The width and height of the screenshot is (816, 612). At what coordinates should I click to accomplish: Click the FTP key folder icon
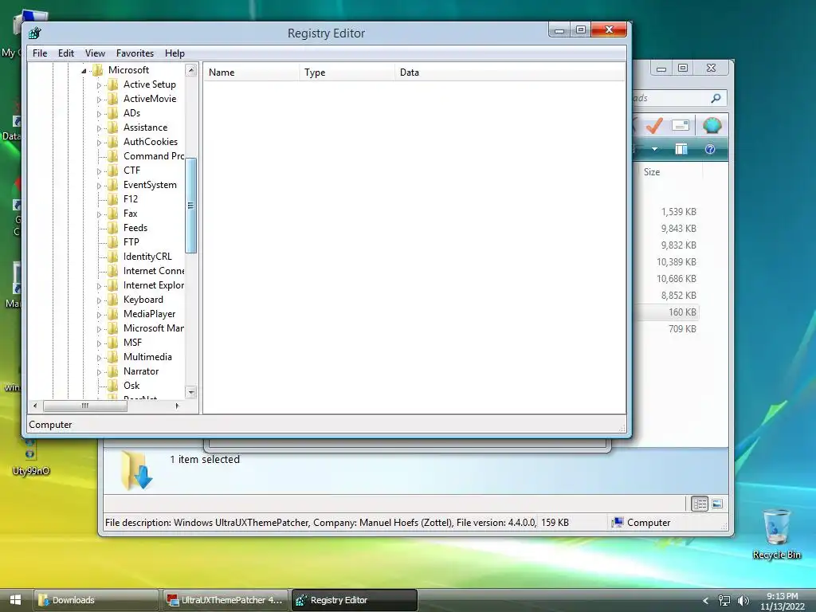(113, 242)
